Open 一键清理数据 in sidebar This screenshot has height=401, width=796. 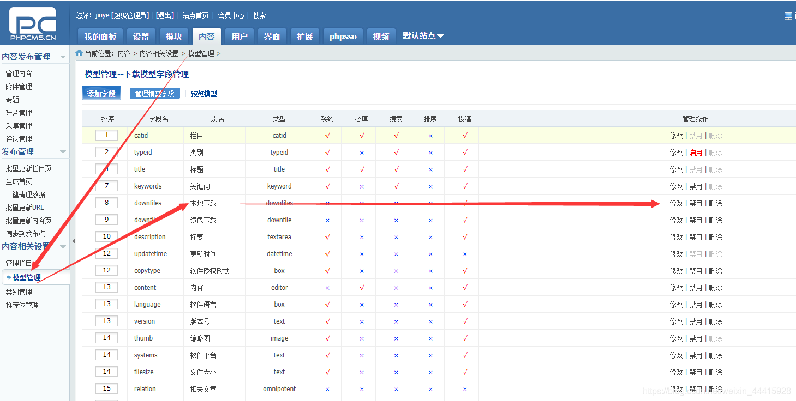(26, 195)
